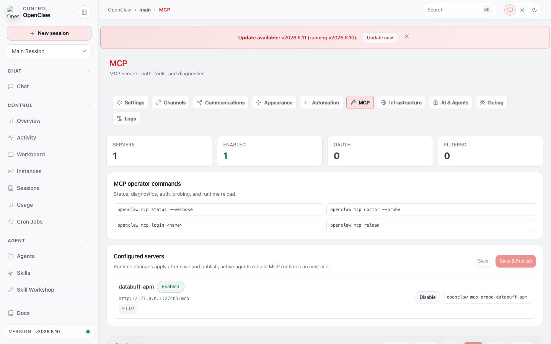Switch to the Communications tab
Viewport: 551px width, 344px height.
tap(221, 102)
